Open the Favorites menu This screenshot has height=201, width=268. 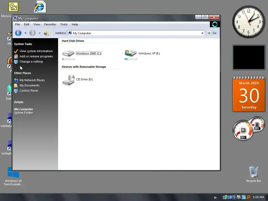[x=50, y=24]
